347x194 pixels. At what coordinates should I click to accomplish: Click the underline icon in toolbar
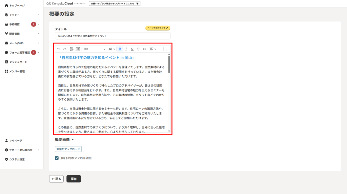coord(132,49)
